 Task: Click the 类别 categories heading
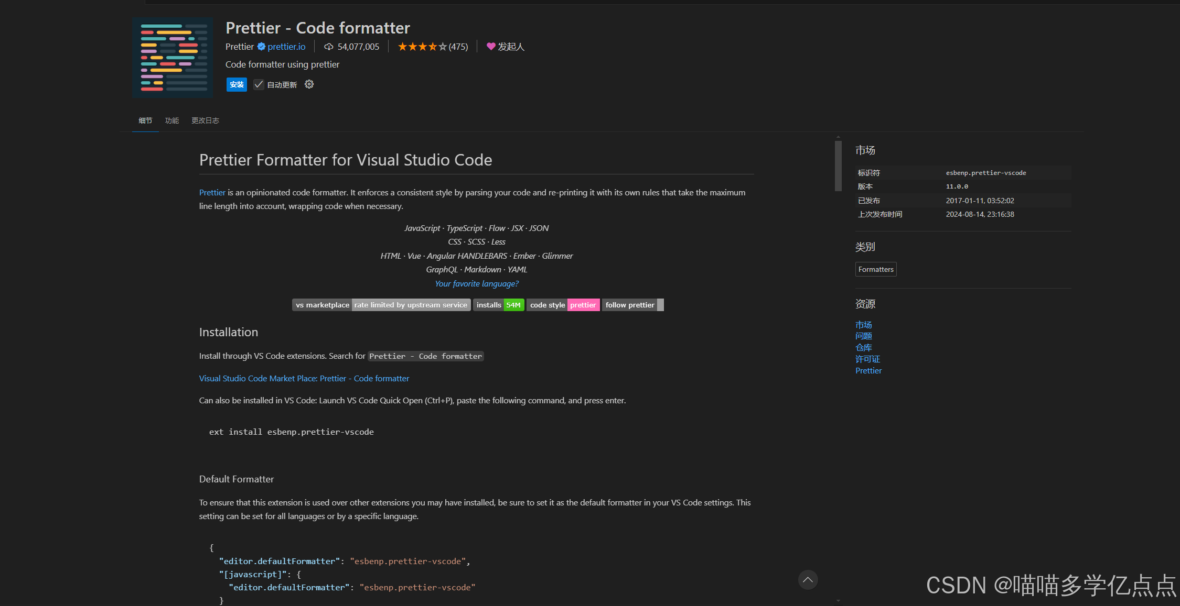click(865, 247)
